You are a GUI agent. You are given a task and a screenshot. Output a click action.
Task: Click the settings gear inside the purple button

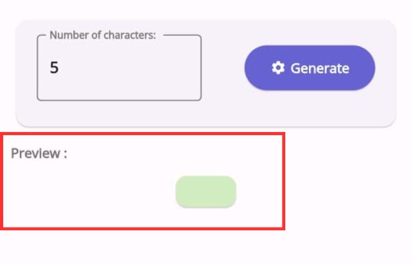pyautogui.click(x=278, y=68)
